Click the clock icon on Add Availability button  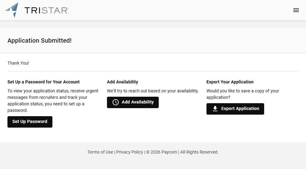coord(116,102)
